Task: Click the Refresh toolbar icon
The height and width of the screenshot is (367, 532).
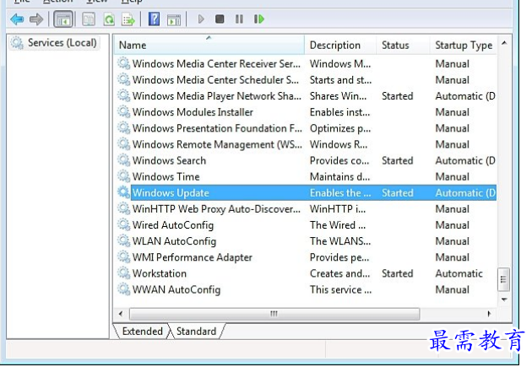Action: coord(109,19)
